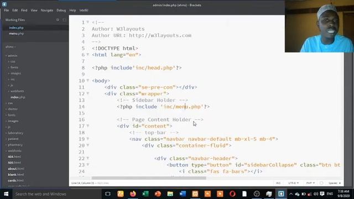Select menu.php in Working Files

pos(17,34)
